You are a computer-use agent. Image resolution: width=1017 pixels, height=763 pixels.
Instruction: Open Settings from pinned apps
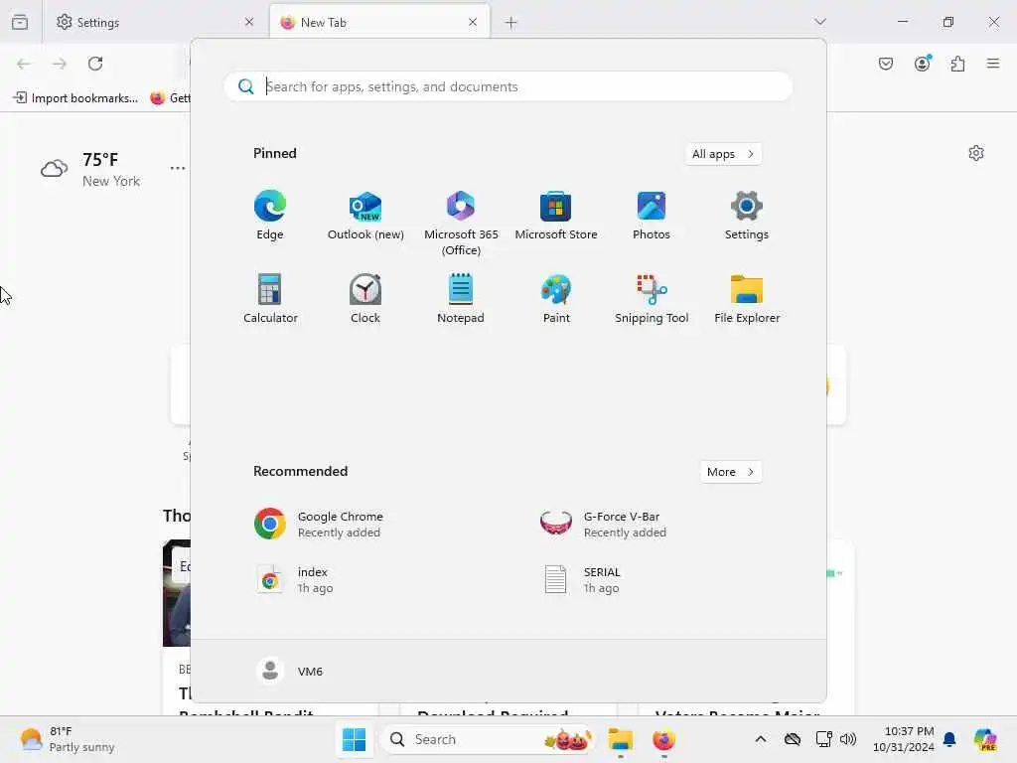(747, 216)
